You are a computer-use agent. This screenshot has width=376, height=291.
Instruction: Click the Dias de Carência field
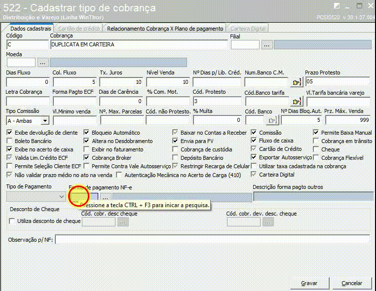tap(121, 101)
